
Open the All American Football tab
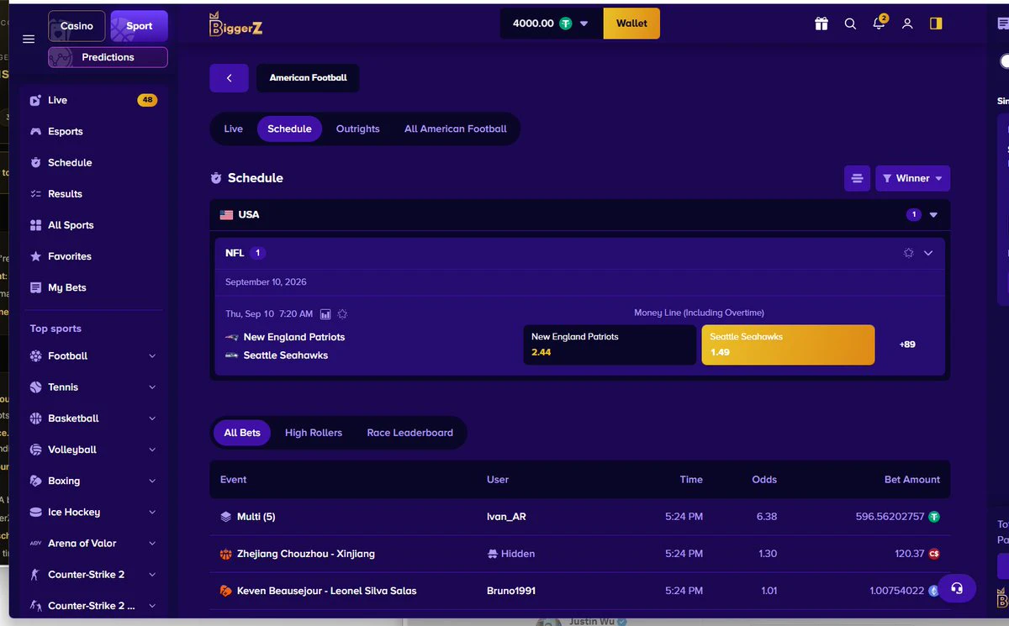456,129
